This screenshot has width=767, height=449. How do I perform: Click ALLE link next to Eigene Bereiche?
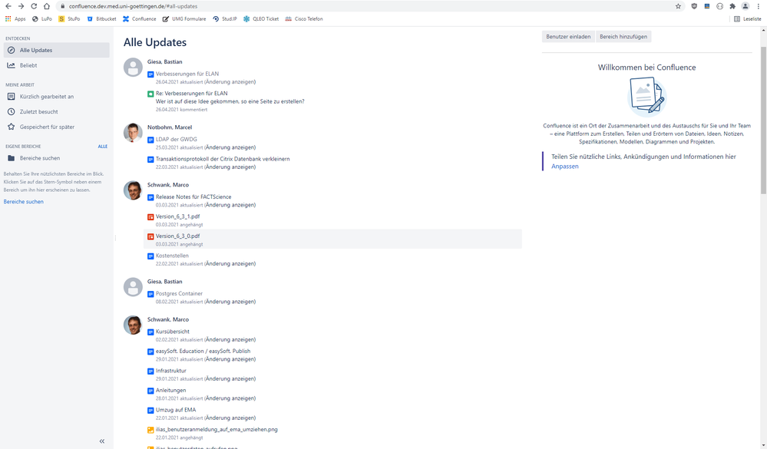[102, 147]
